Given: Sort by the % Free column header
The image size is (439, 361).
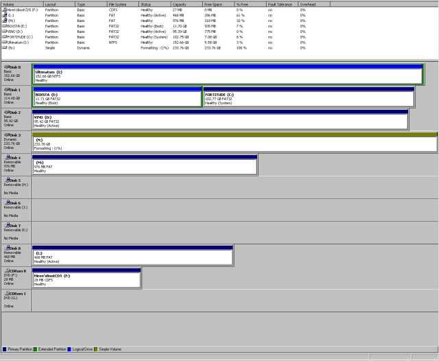Looking at the screenshot, I should pos(250,4).
